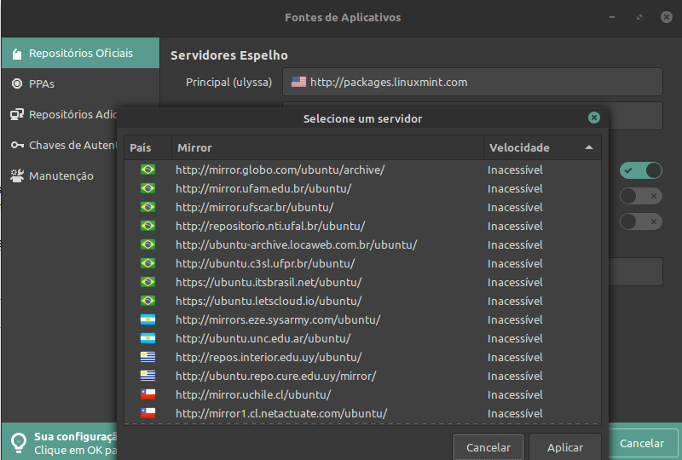This screenshot has width=682, height=460.
Task: Click the Repositórios Adicionais computers icon
Action: (17, 114)
